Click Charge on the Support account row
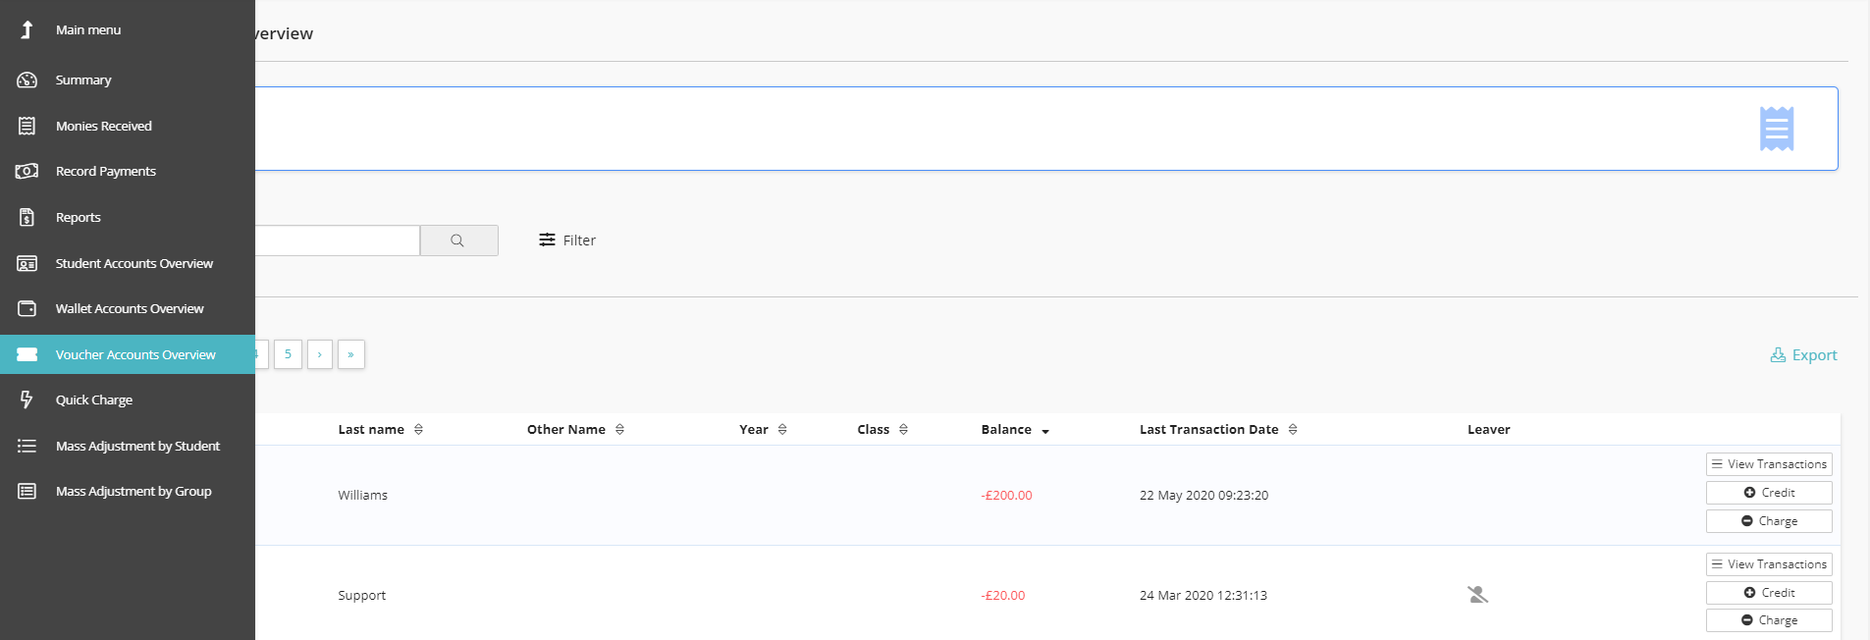The width and height of the screenshot is (1870, 640). click(1768, 620)
